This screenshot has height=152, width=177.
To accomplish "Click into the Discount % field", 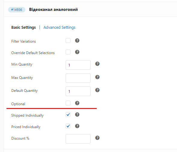I will pos(78,139).
